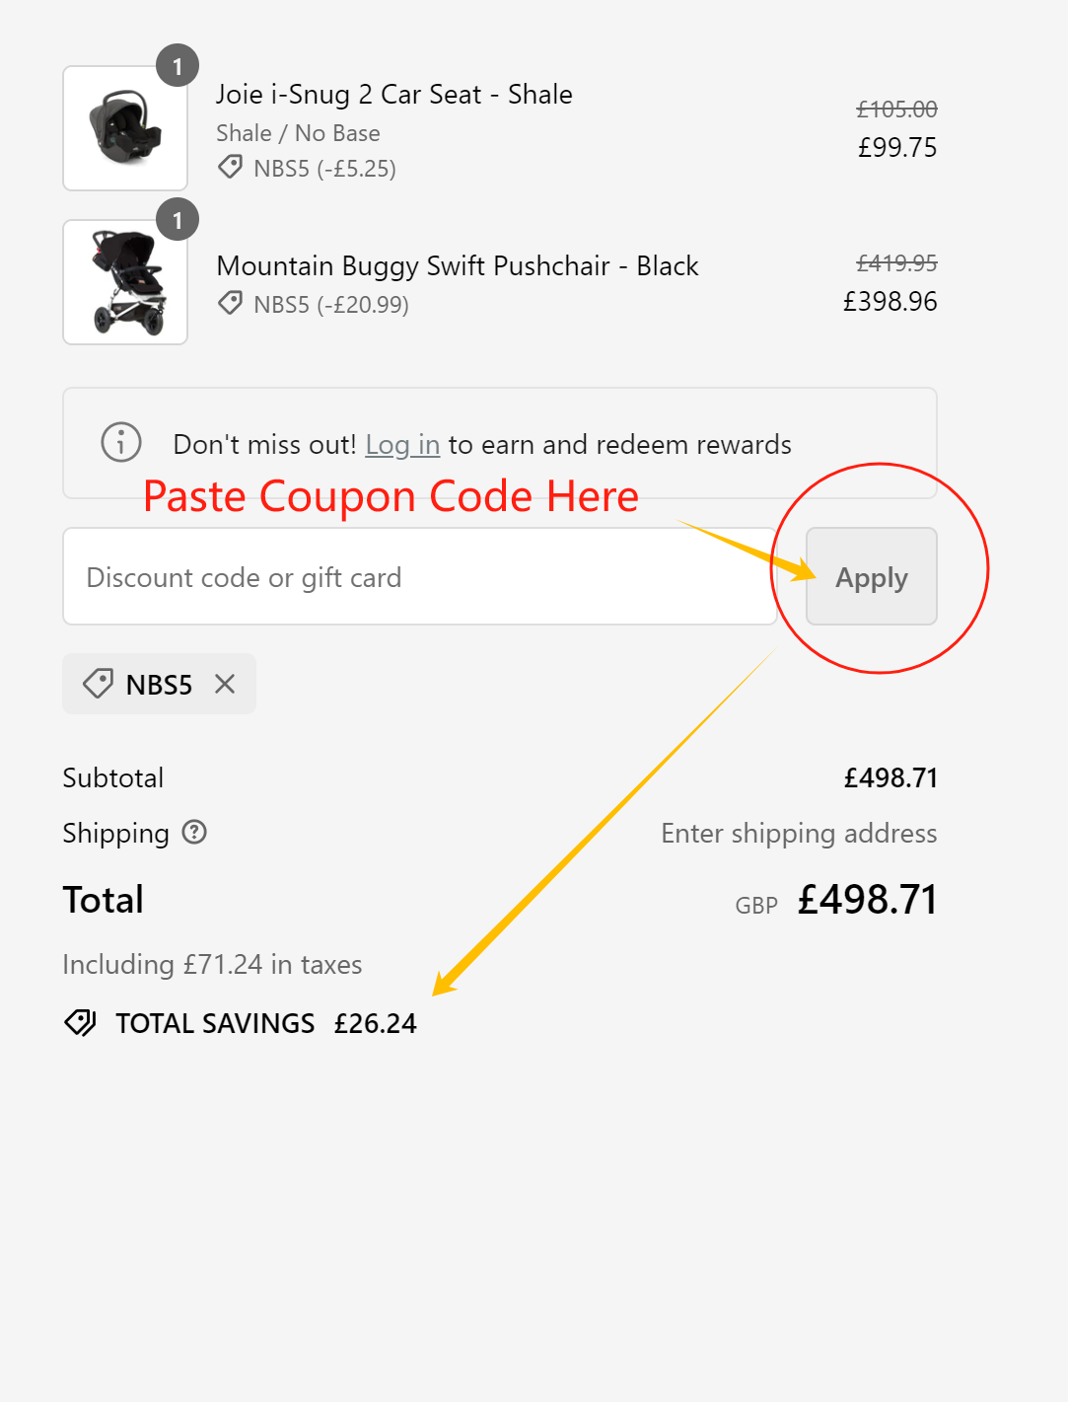Open the Shipping help question mark icon
This screenshot has height=1402, width=1068.
pos(195,833)
